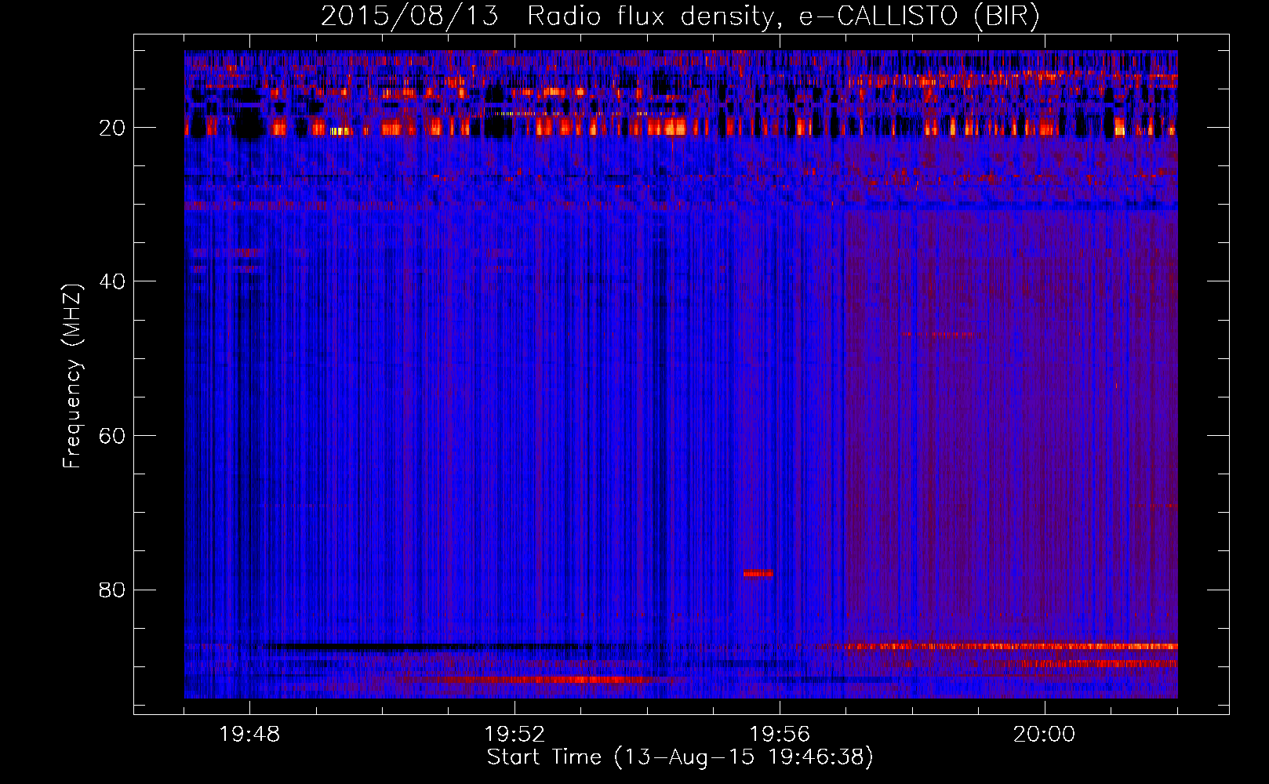1269x784 pixels.
Task: Click the time tick label "19:52"
Action: click(515, 735)
